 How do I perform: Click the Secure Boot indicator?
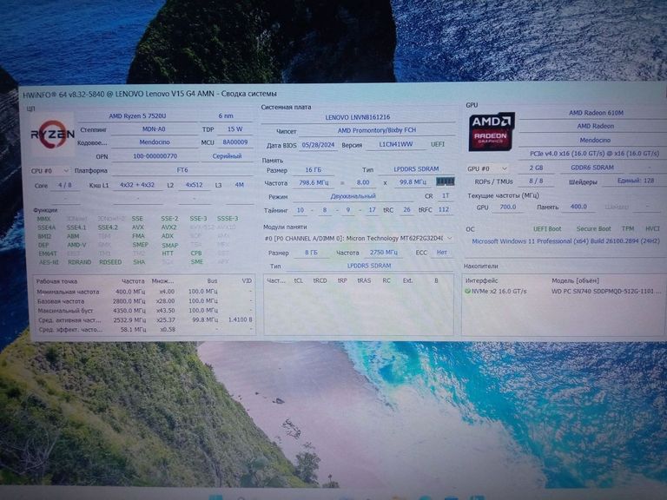593,229
